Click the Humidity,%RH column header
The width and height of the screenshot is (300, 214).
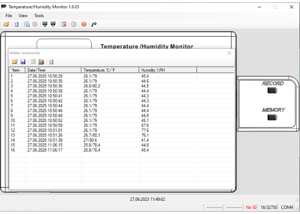(168, 70)
